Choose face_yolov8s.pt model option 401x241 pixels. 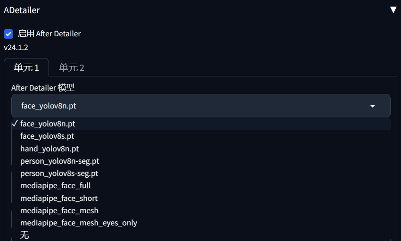(47, 136)
